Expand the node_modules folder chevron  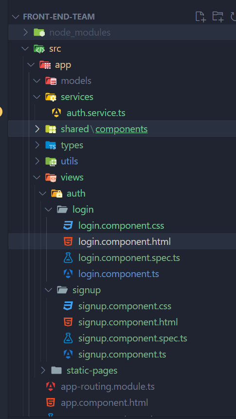[x=26, y=33]
